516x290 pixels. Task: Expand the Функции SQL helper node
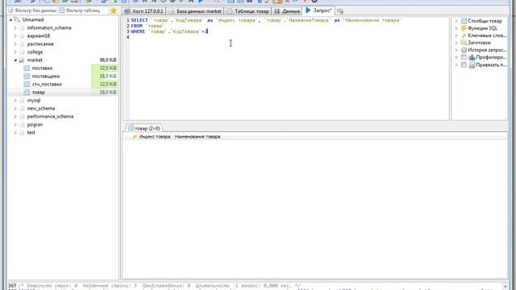point(456,28)
